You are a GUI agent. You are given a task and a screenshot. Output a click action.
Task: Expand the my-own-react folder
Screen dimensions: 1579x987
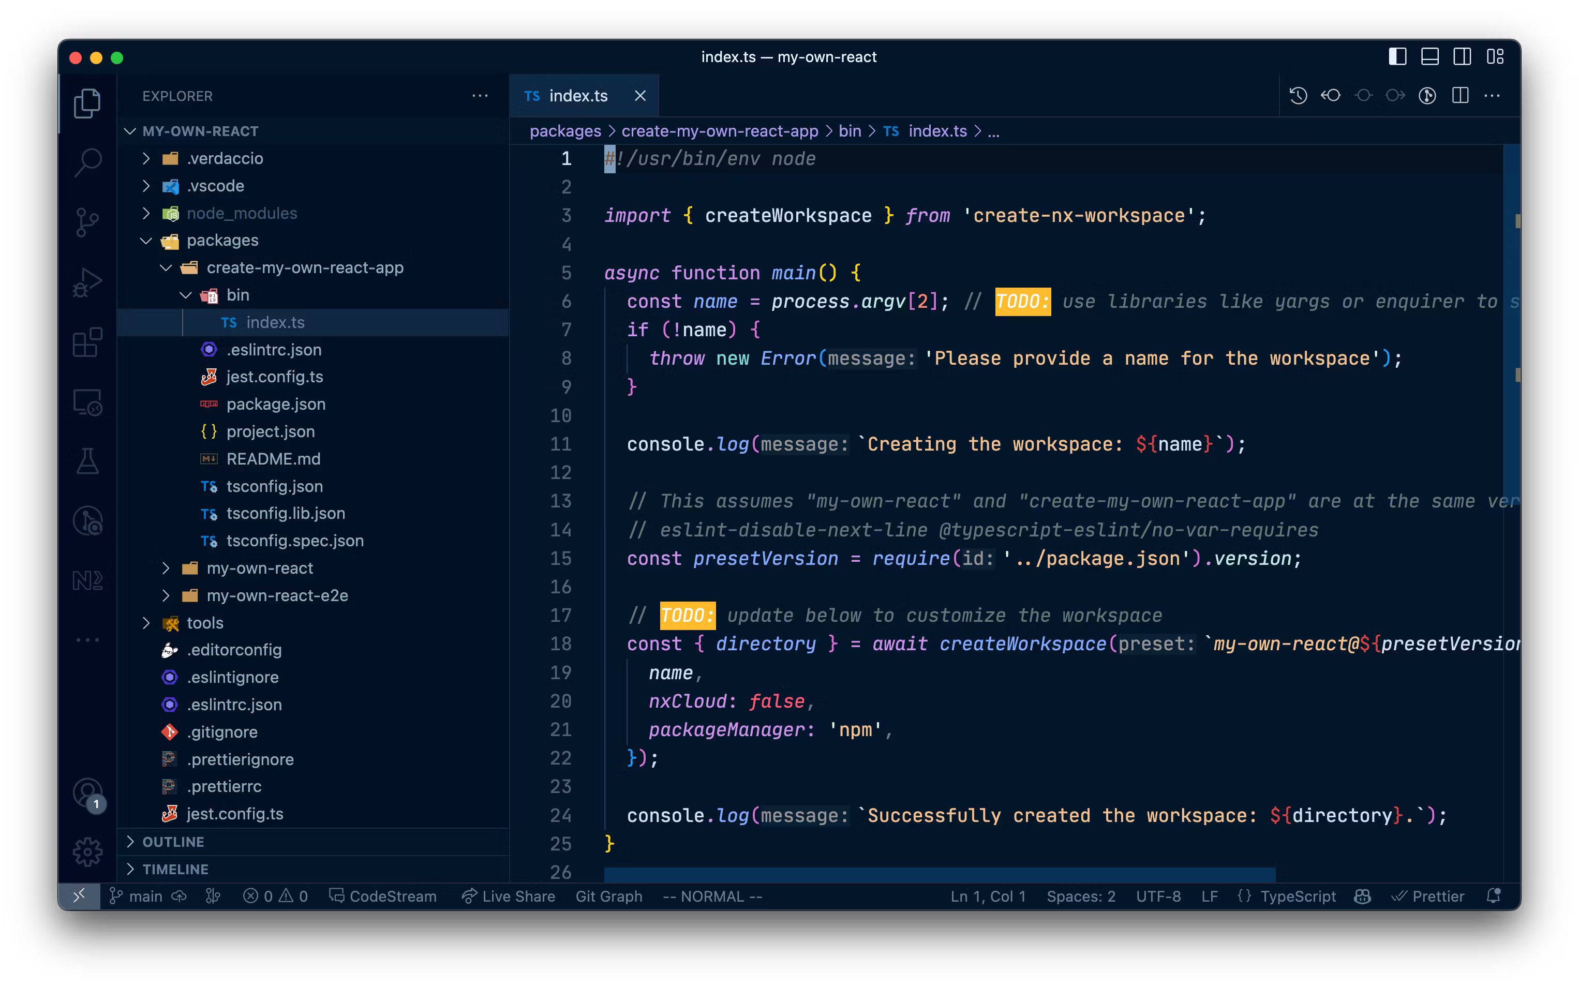tap(259, 569)
